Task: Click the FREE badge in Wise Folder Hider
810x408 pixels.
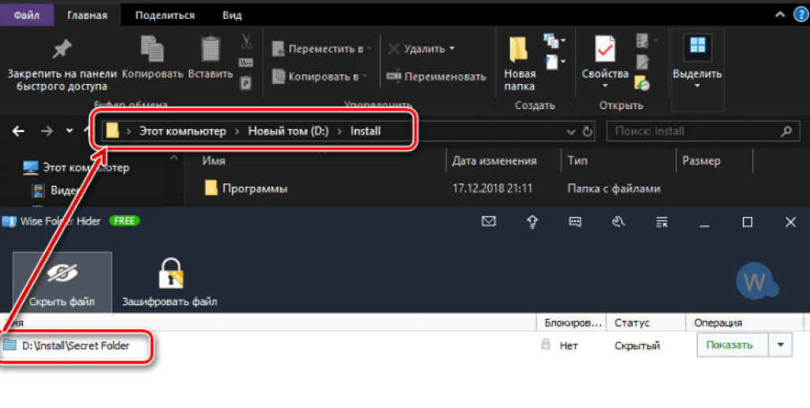Action: (124, 221)
